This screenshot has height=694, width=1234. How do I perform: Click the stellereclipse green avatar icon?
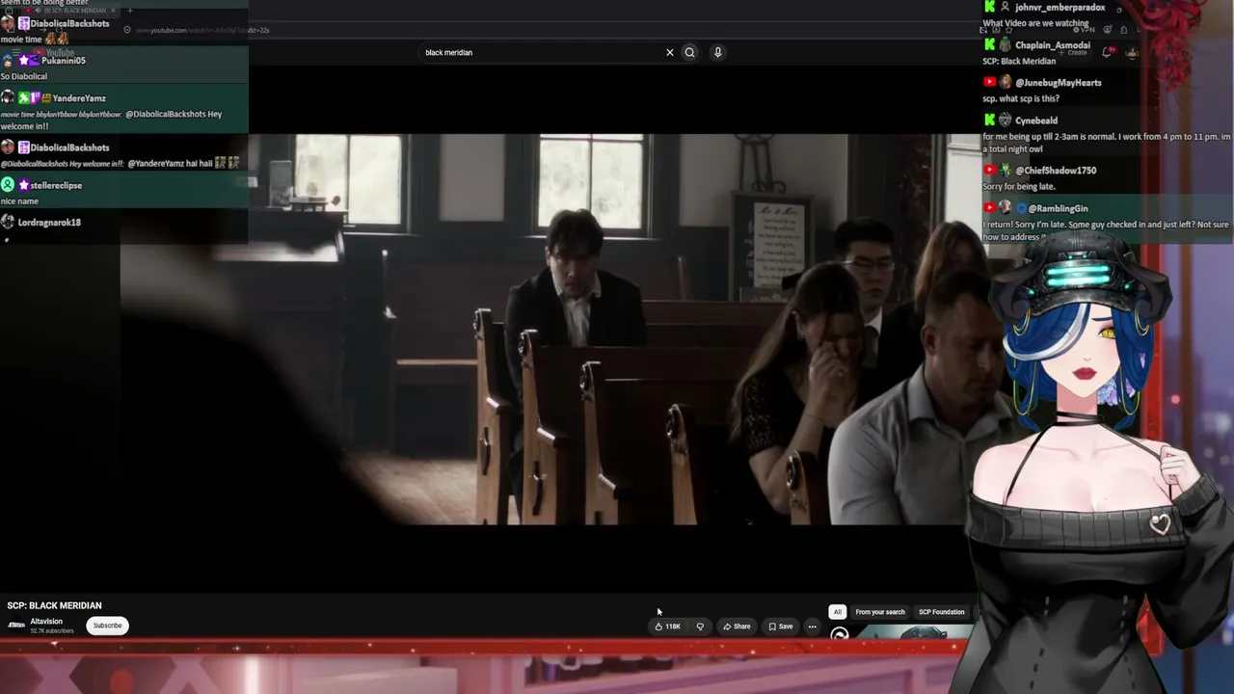(8, 185)
